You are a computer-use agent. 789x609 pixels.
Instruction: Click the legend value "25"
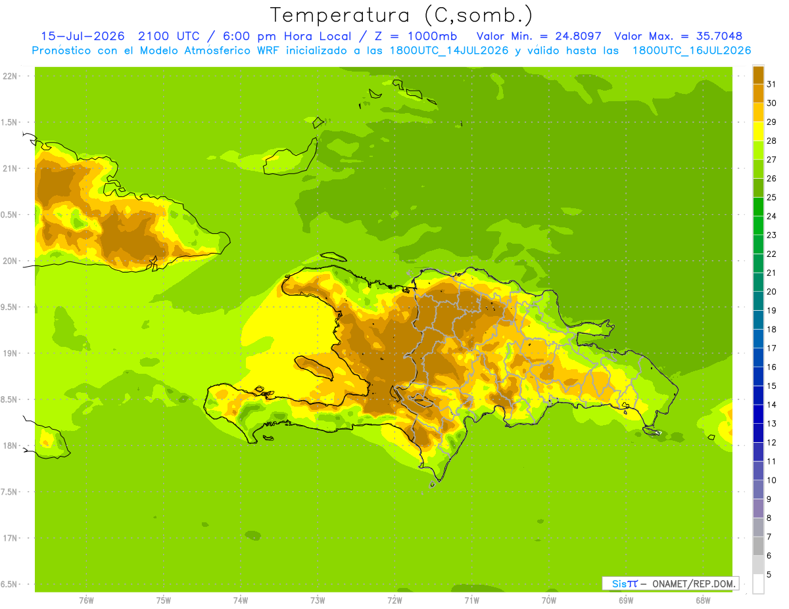coord(771,197)
